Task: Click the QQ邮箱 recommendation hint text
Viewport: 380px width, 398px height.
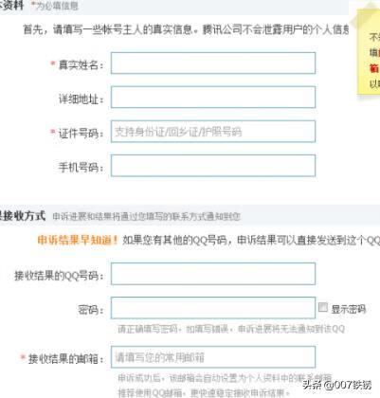Action: click(x=204, y=392)
